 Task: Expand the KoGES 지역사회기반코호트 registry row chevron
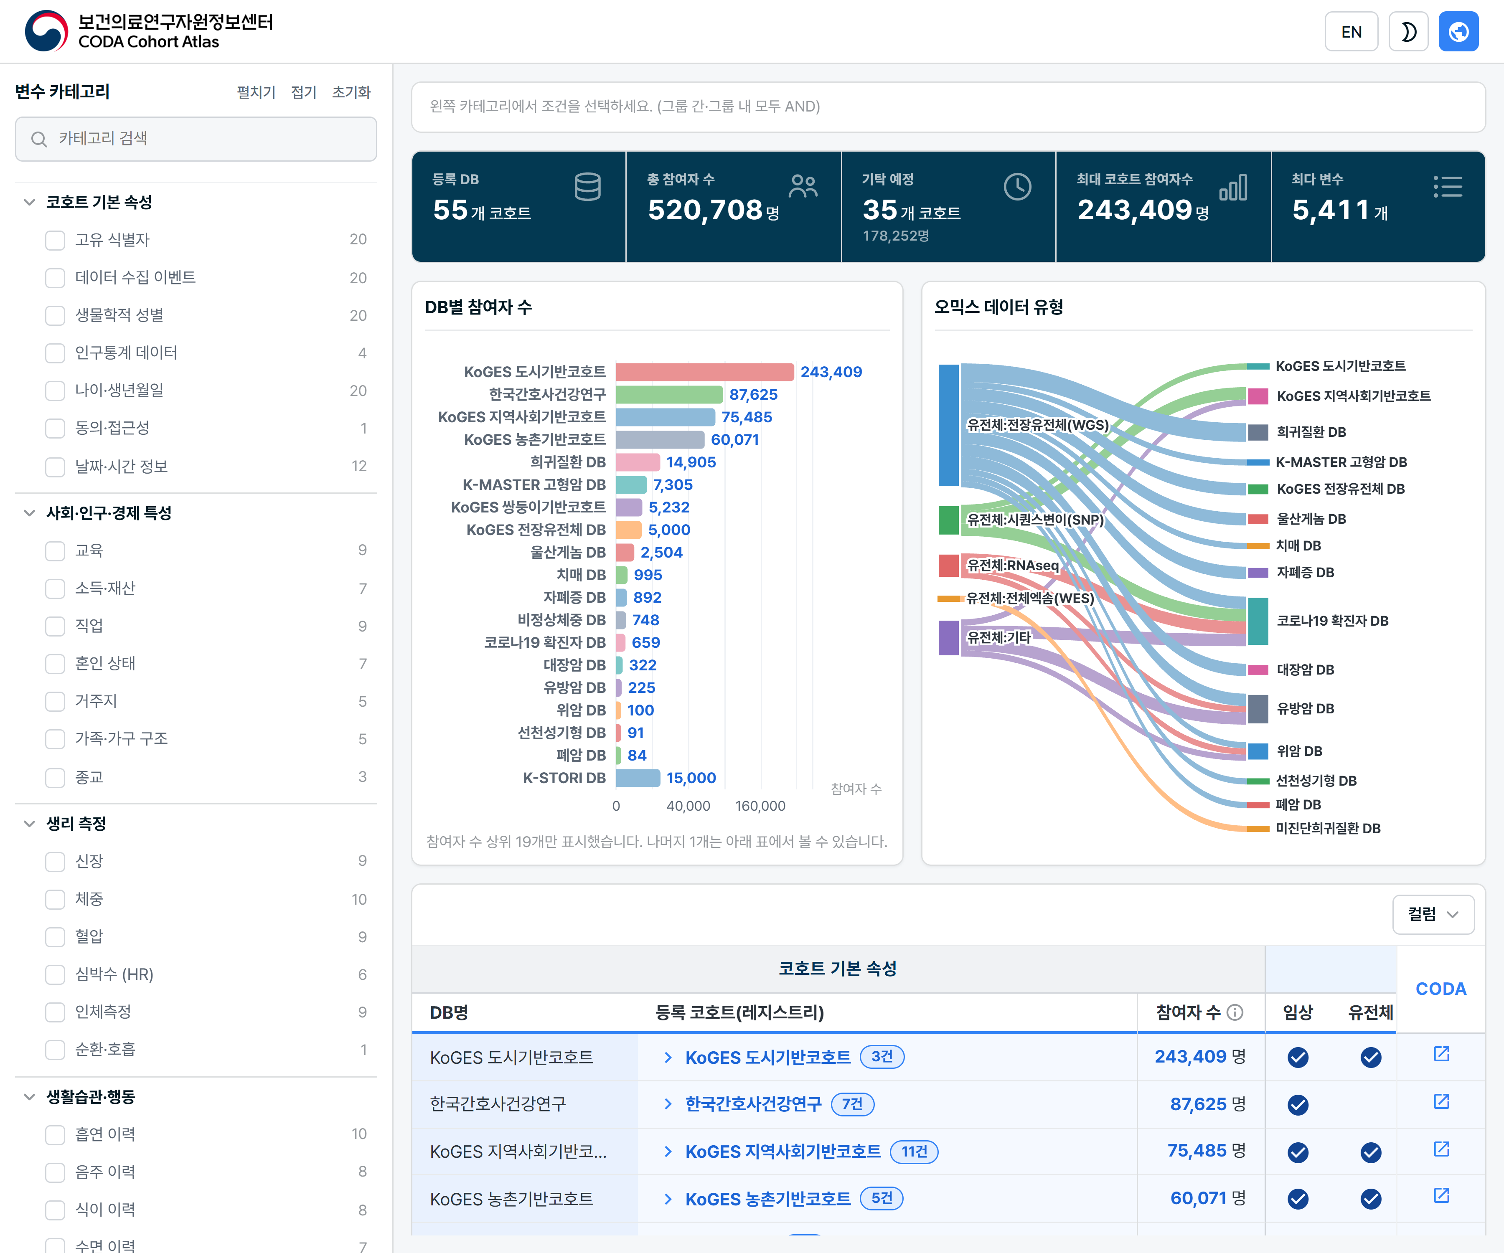668,1152
